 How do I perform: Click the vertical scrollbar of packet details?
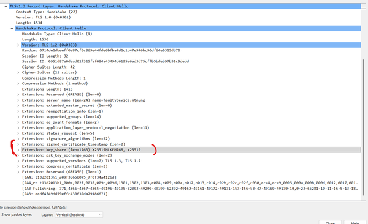coord(364,127)
